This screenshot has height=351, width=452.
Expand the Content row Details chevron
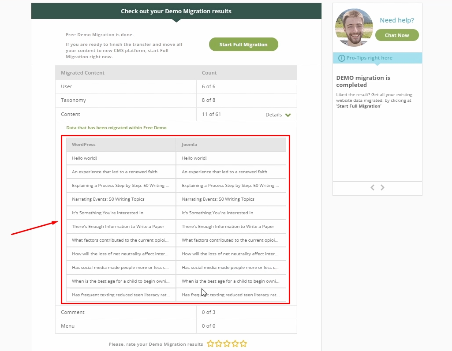pos(288,115)
